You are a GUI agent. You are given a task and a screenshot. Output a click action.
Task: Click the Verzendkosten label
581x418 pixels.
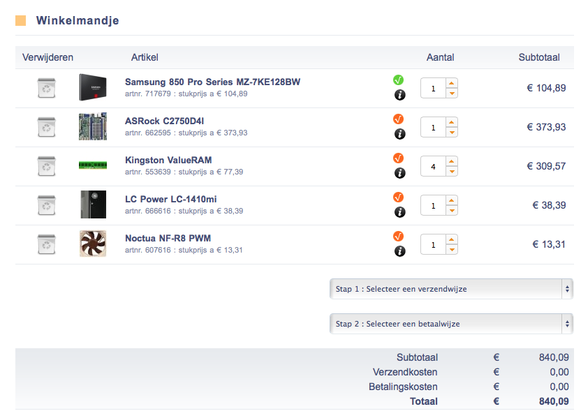[405, 372]
